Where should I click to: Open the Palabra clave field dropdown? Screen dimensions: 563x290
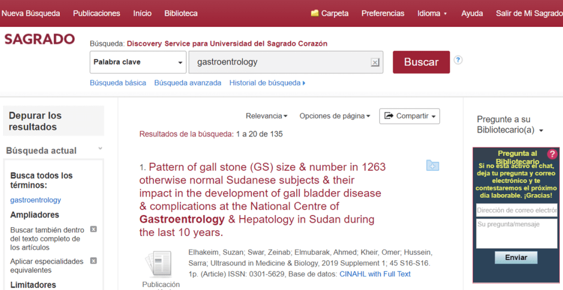(x=138, y=62)
